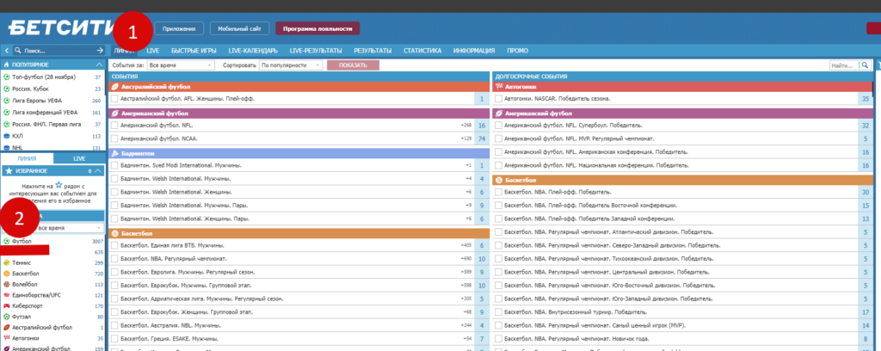Tick the Американский футбол. NCAA. checkbox
The height and width of the screenshot is (351, 881).
tap(114, 139)
